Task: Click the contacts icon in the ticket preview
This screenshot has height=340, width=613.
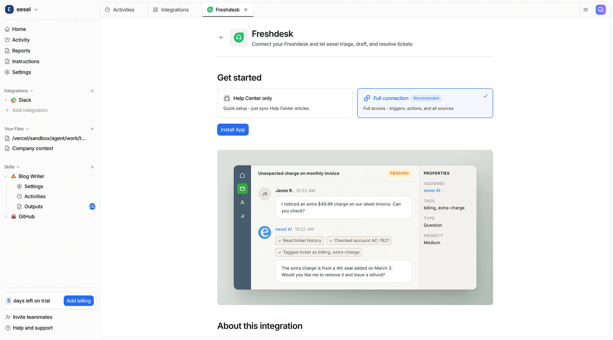Action: click(242, 202)
